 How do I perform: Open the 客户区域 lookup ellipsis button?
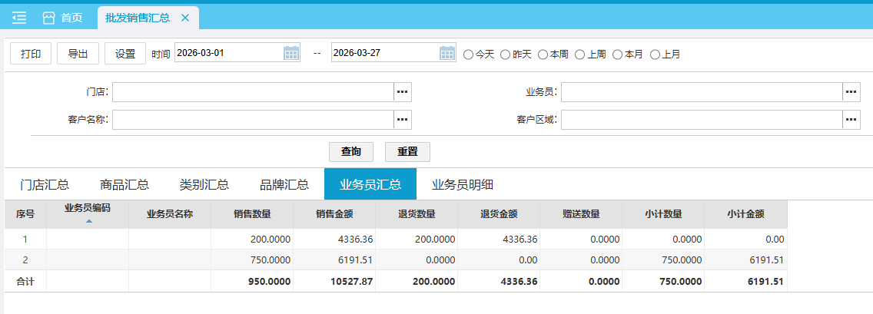pos(851,120)
